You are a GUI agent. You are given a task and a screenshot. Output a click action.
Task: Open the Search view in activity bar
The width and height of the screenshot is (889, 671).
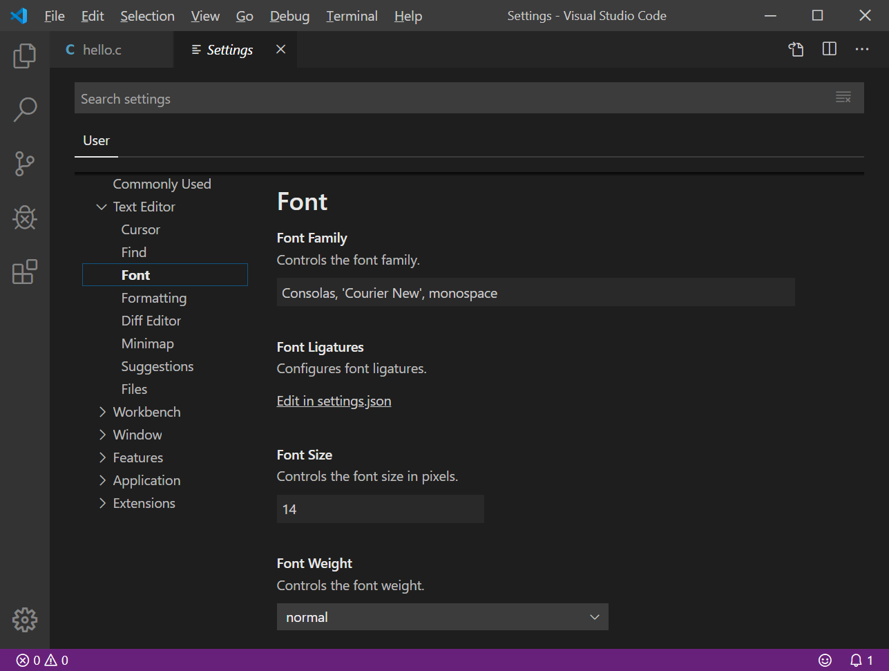coord(25,109)
